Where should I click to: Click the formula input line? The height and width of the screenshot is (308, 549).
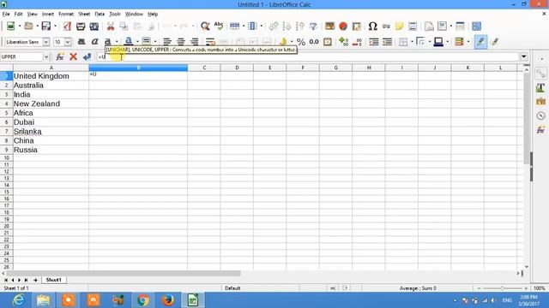pos(308,56)
